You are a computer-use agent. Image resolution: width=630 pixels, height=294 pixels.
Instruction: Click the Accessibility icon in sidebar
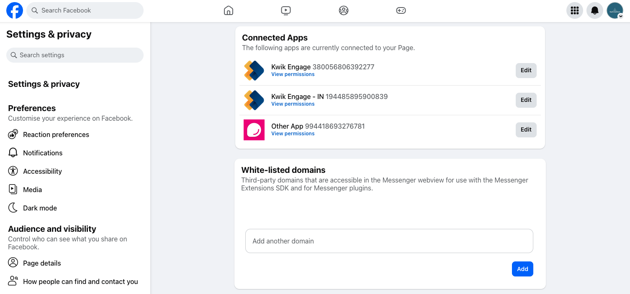13,171
